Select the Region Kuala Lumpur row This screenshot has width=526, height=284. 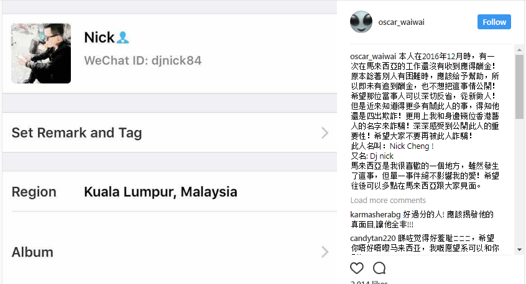170,192
